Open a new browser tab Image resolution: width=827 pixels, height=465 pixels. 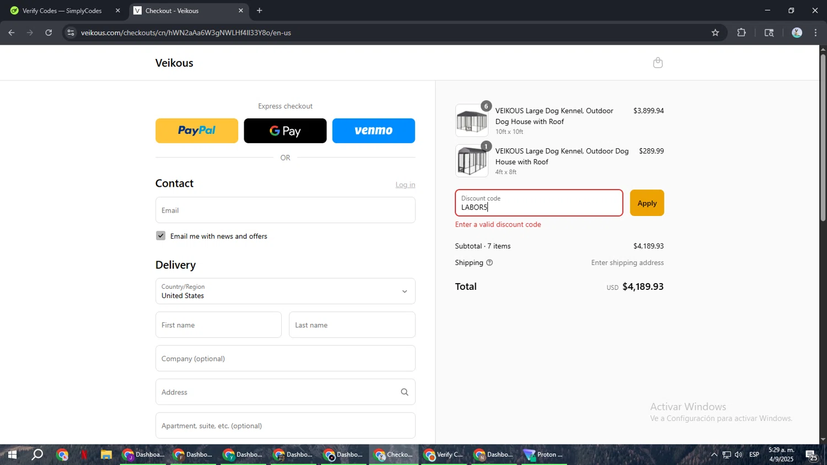[x=259, y=10]
